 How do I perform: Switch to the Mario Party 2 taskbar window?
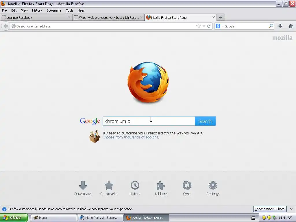(100, 218)
